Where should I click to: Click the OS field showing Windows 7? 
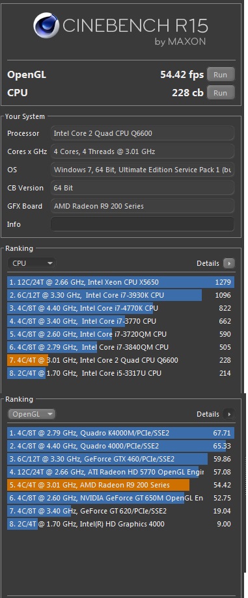click(142, 170)
